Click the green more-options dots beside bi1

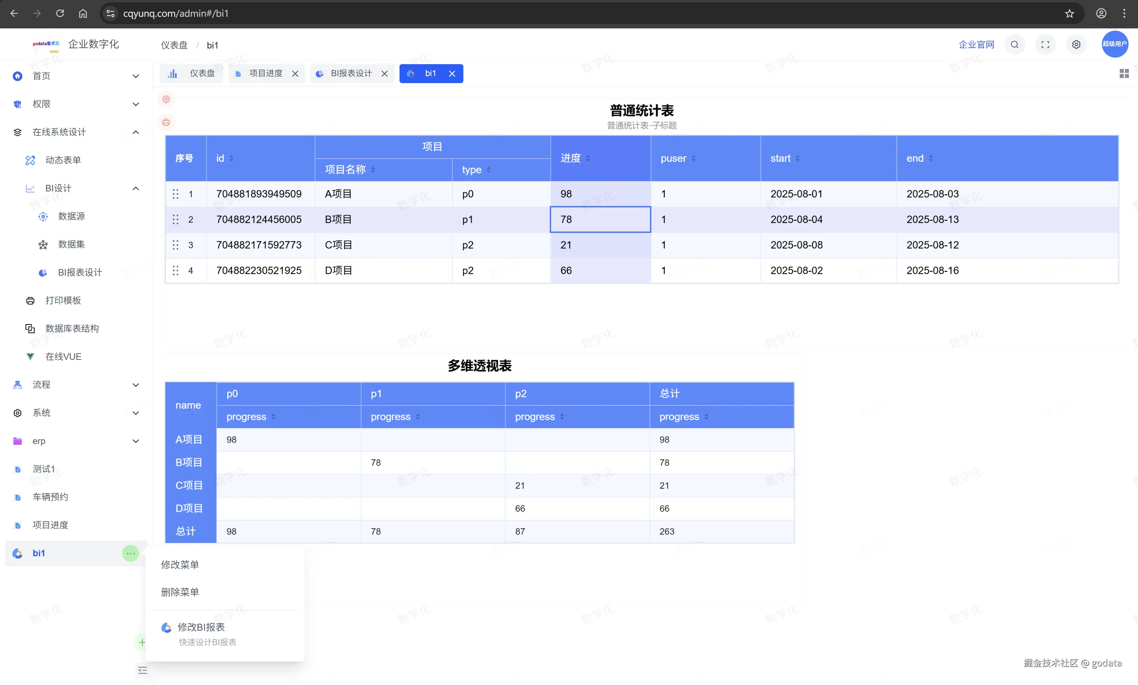tap(130, 553)
